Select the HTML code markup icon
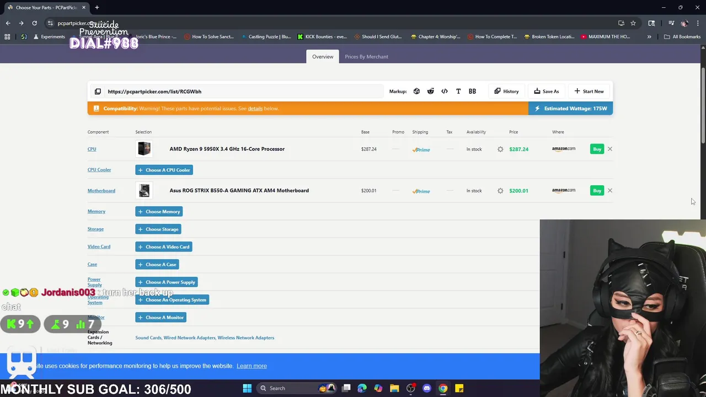The width and height of the screenshot is (706, 397). click(x=445, y=92)
